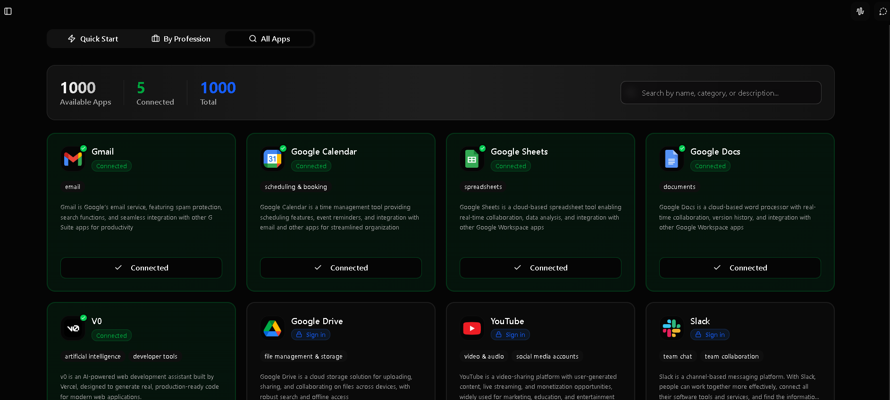The height and width of the screenshot is (400, 890).
Task: Click the Google Docs card title
Action: (715, 152)
